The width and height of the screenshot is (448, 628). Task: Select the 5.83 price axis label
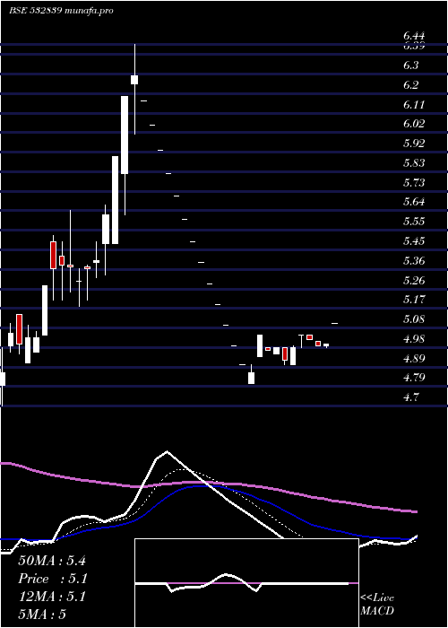pos(413,163)
